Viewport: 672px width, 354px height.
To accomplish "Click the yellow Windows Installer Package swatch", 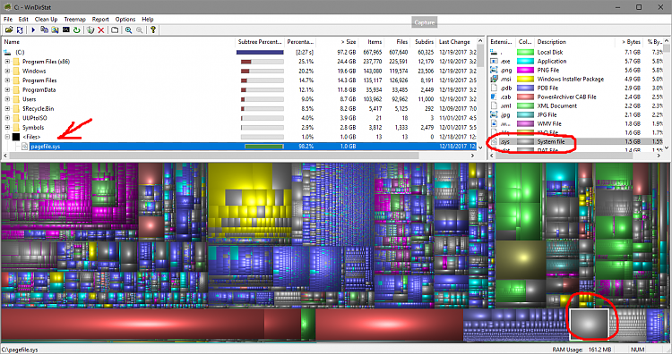I will click(x=525, y=79).
